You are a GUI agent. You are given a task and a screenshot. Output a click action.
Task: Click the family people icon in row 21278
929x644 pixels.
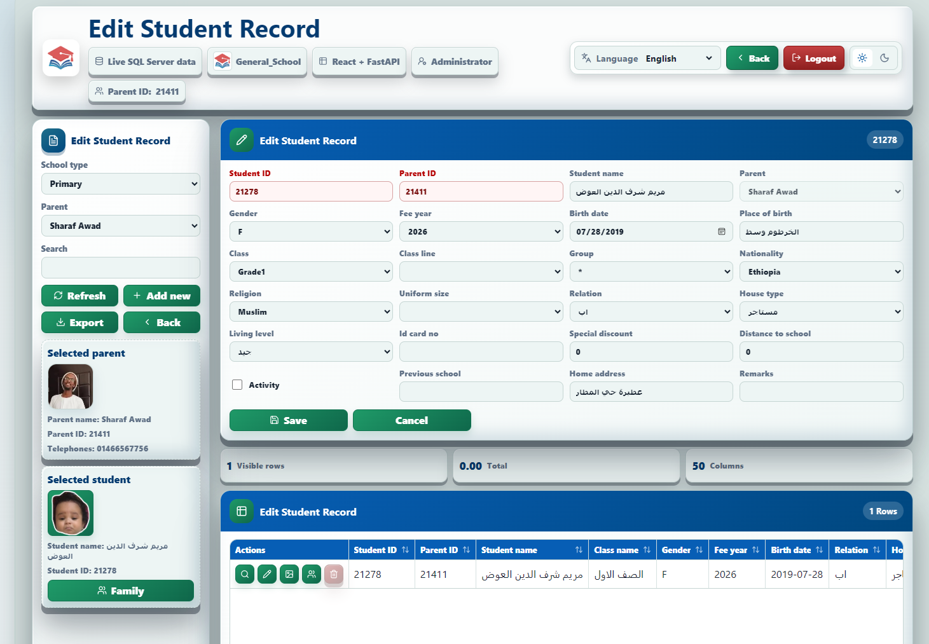[x=312, y=574]
